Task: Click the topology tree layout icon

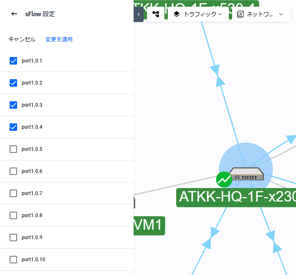Action: 156,14
